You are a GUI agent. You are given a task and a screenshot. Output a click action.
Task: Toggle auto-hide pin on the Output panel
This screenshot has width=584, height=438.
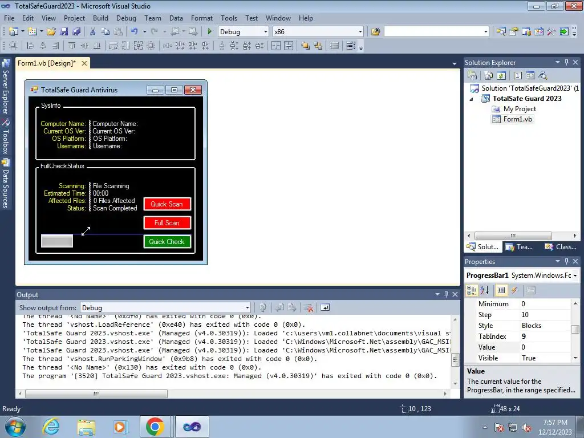[446, 294]
